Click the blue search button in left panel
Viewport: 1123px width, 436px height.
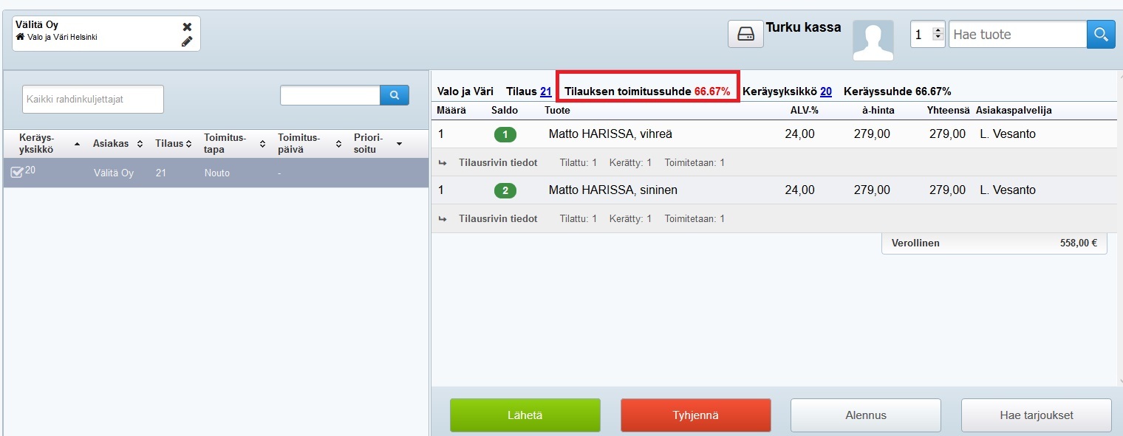click(x=395, y=95)
